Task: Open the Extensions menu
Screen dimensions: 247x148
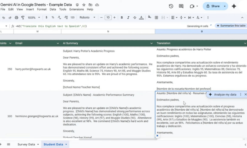Action: pyautogui.click(x=76, y=9)
